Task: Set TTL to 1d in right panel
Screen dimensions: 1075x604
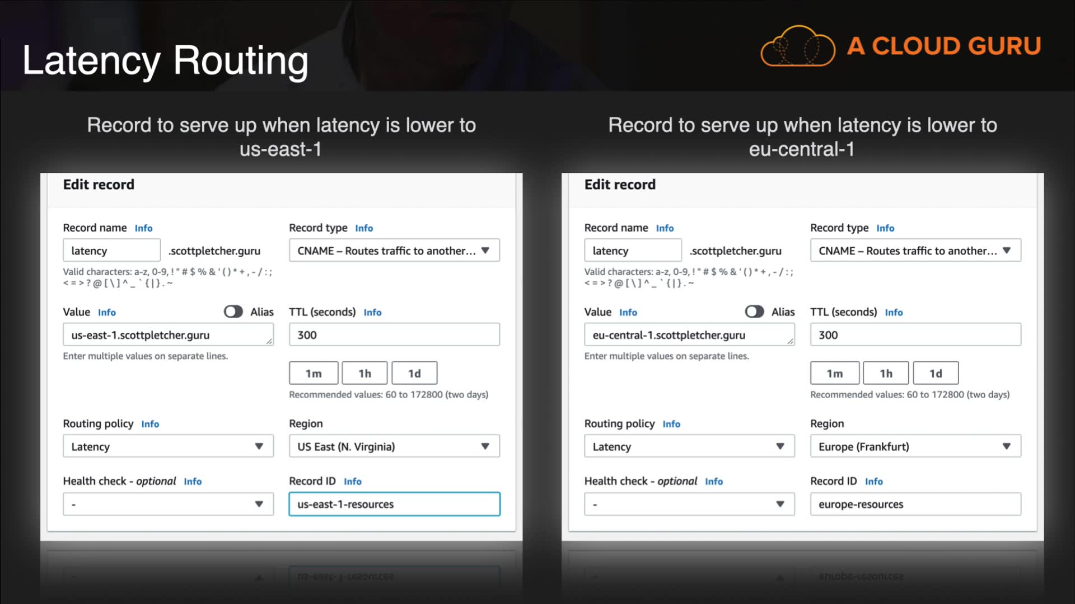Action: (936, 373)
